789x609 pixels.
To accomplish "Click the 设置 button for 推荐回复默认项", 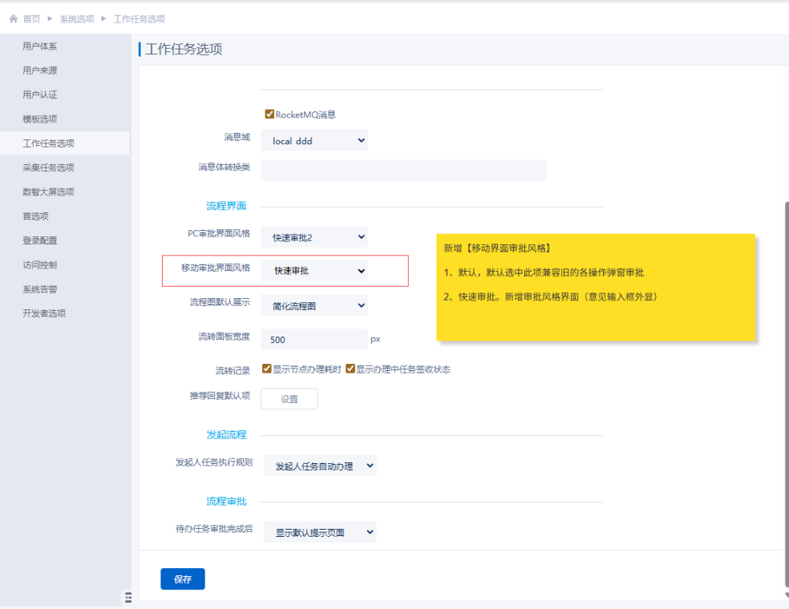I will pyautogui.click(x=289, y=399).
